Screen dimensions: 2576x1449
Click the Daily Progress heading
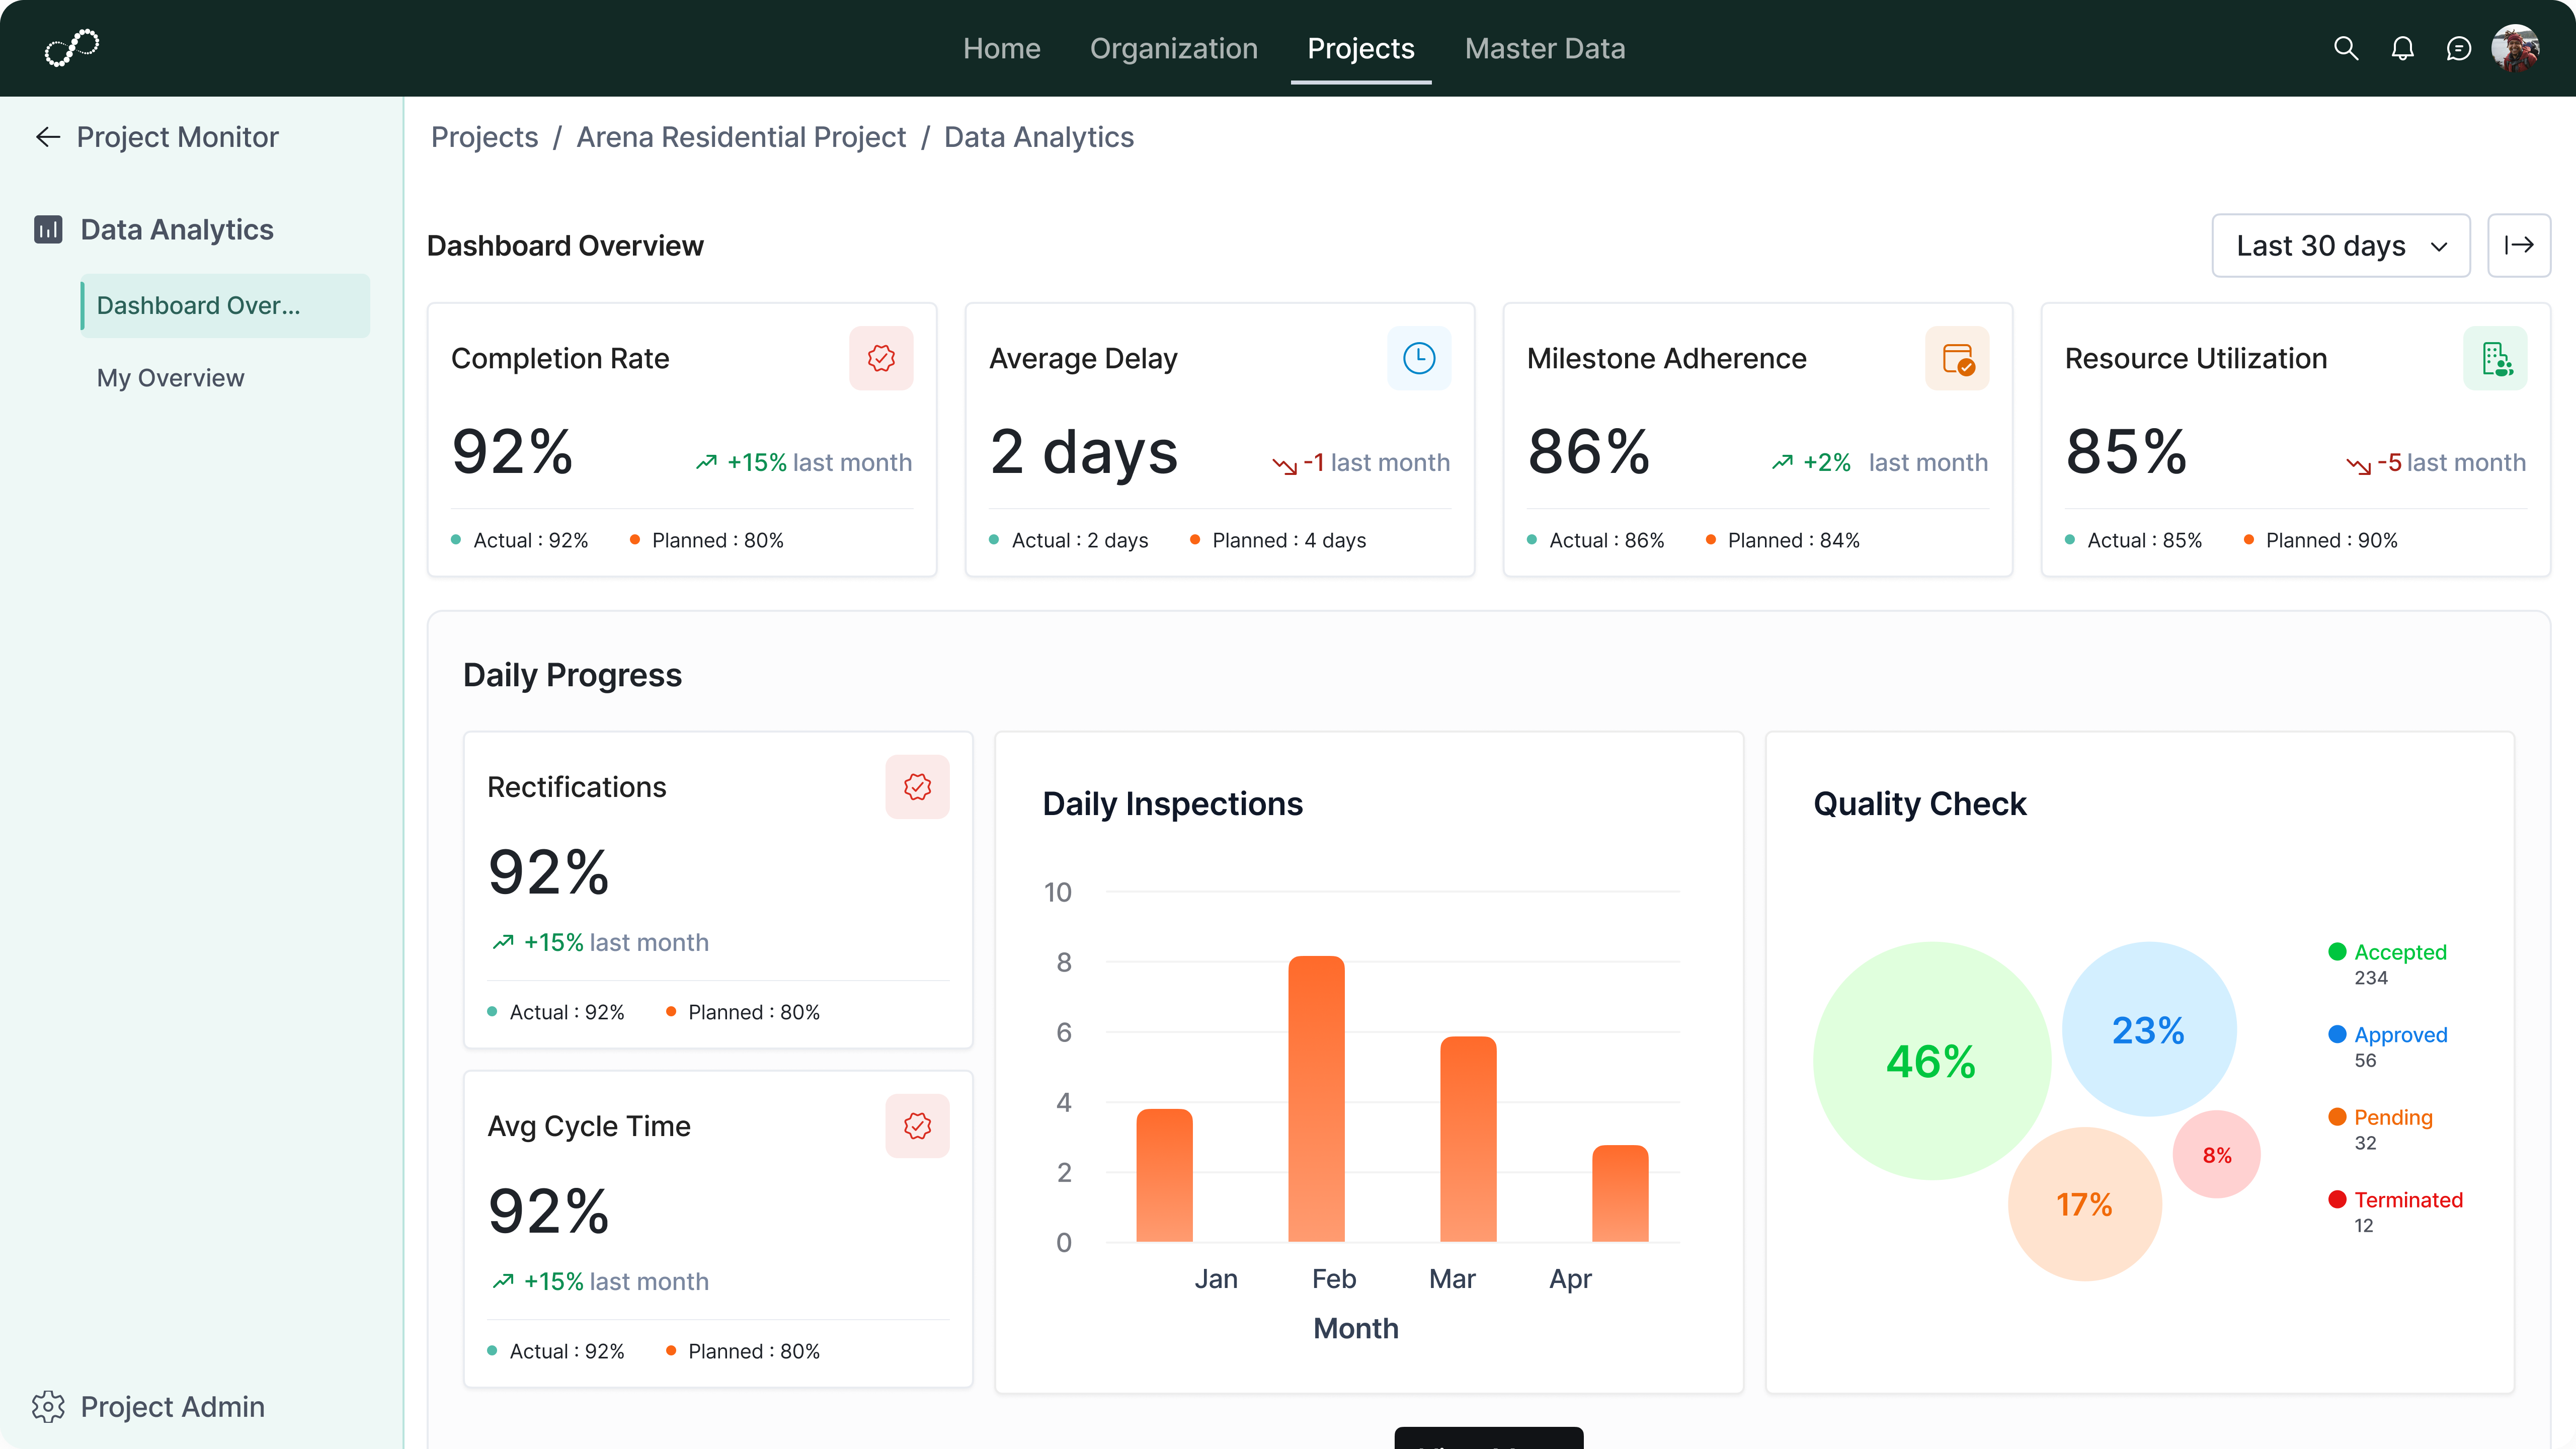tap(572, 675)
